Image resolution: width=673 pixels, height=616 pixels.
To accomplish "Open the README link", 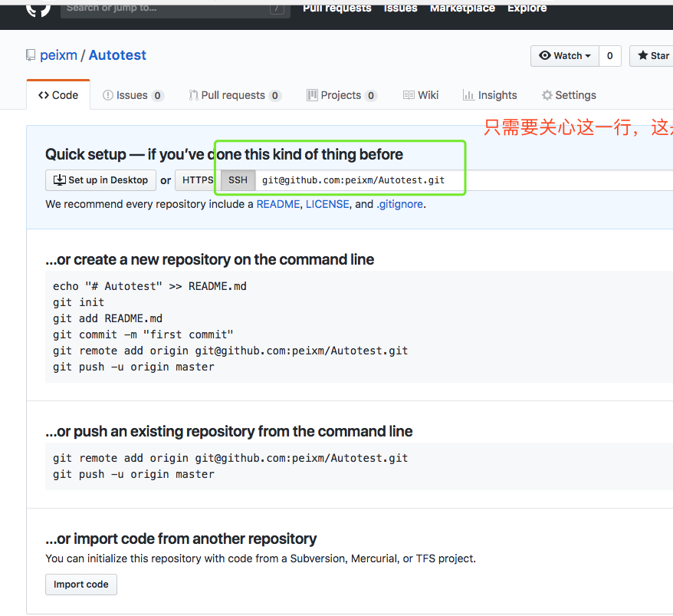I will pos(278,204).
